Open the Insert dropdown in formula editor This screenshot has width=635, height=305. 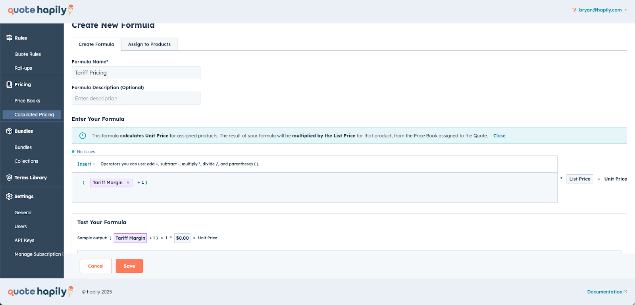(x=86, y=164)
